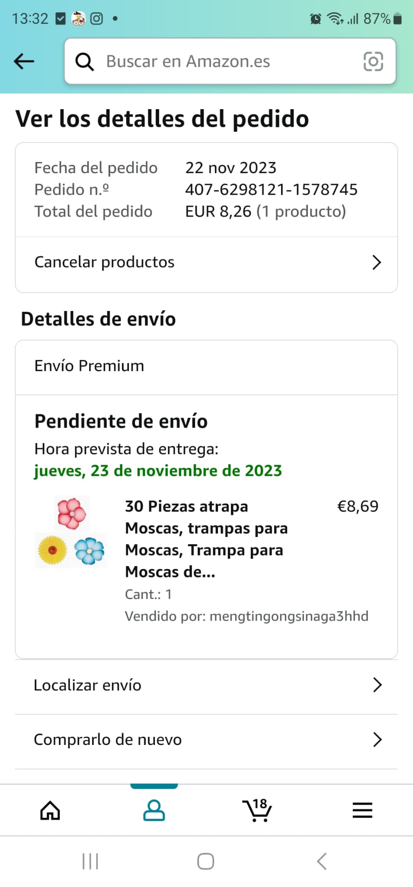Open the hamburger menu tab
Viewport: 413px width, 887px height.
[x=362, y=810]
